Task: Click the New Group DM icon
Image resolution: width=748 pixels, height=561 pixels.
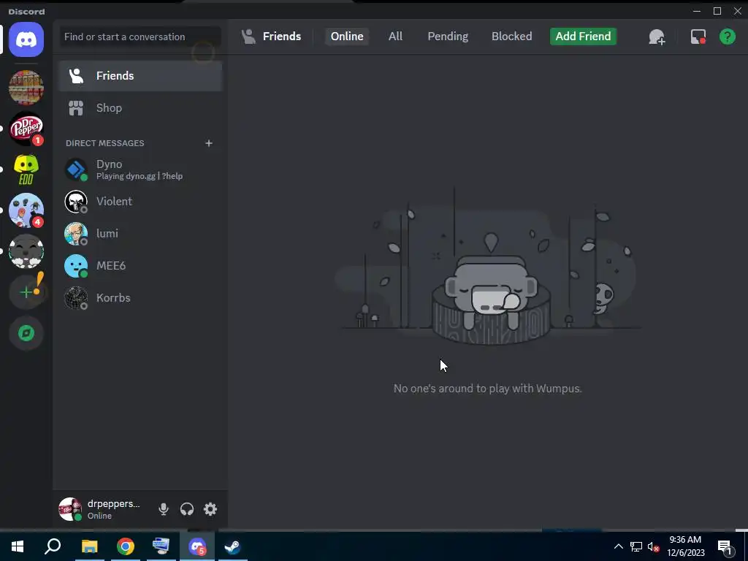Action: coord(657,37)
